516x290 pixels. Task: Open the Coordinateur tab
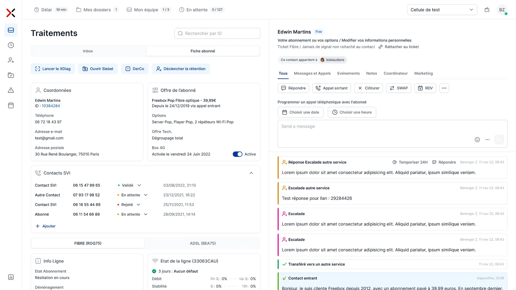[396, 73]
